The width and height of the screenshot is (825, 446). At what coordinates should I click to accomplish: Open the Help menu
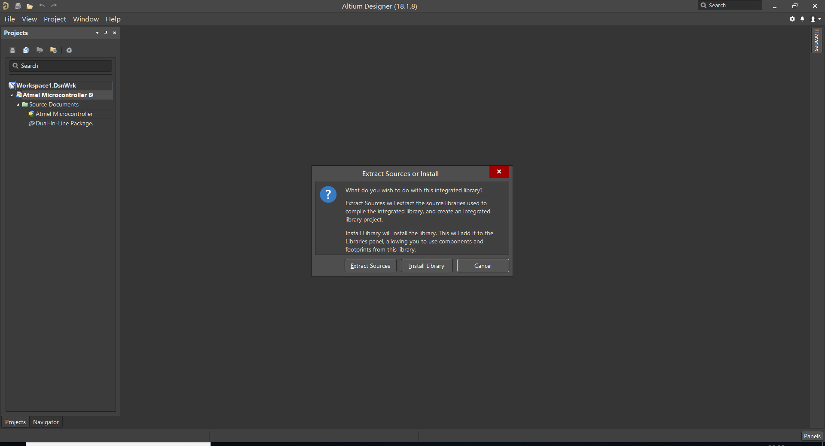pyautogui.click(x=113, y=19)
